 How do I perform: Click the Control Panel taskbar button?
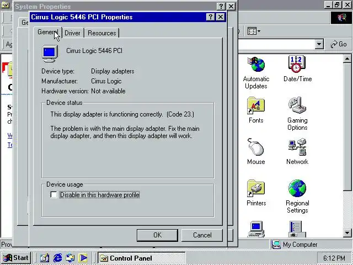tap(141, 258)
